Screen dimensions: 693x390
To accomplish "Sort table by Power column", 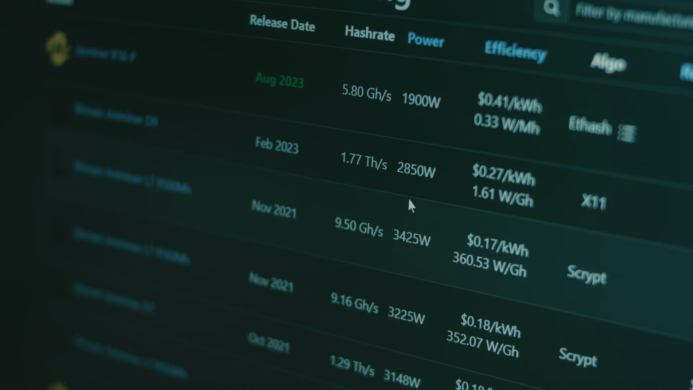I will coord(426,40).
